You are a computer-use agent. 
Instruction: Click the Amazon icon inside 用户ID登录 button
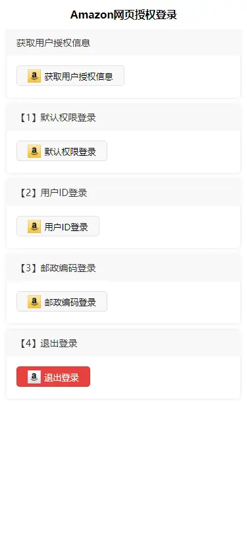[x=34, y=226]
